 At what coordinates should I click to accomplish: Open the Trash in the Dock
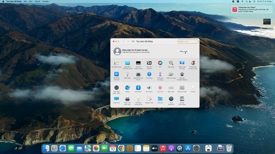229,148
